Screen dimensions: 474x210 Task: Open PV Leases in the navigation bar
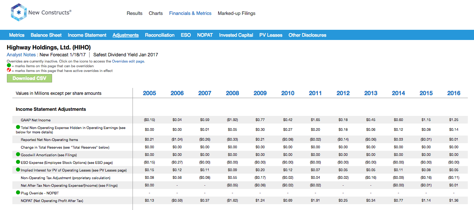pyautogui.click(x=271, y=35)
